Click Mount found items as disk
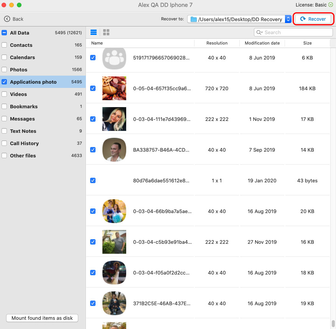The width and height of the screenshot is (336, 329). pos(42,318)
